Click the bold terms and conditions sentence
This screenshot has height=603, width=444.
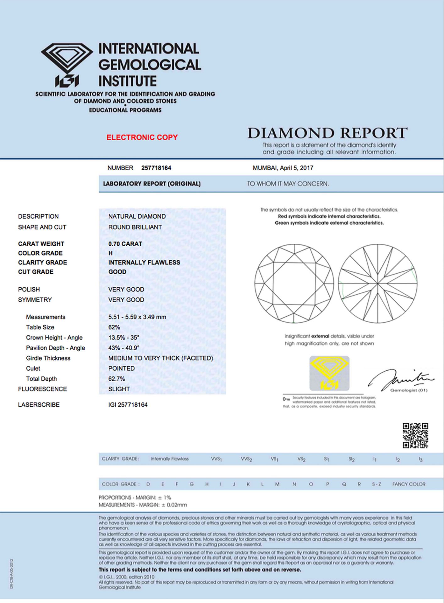pyautogui.click(x=200, y=570)
